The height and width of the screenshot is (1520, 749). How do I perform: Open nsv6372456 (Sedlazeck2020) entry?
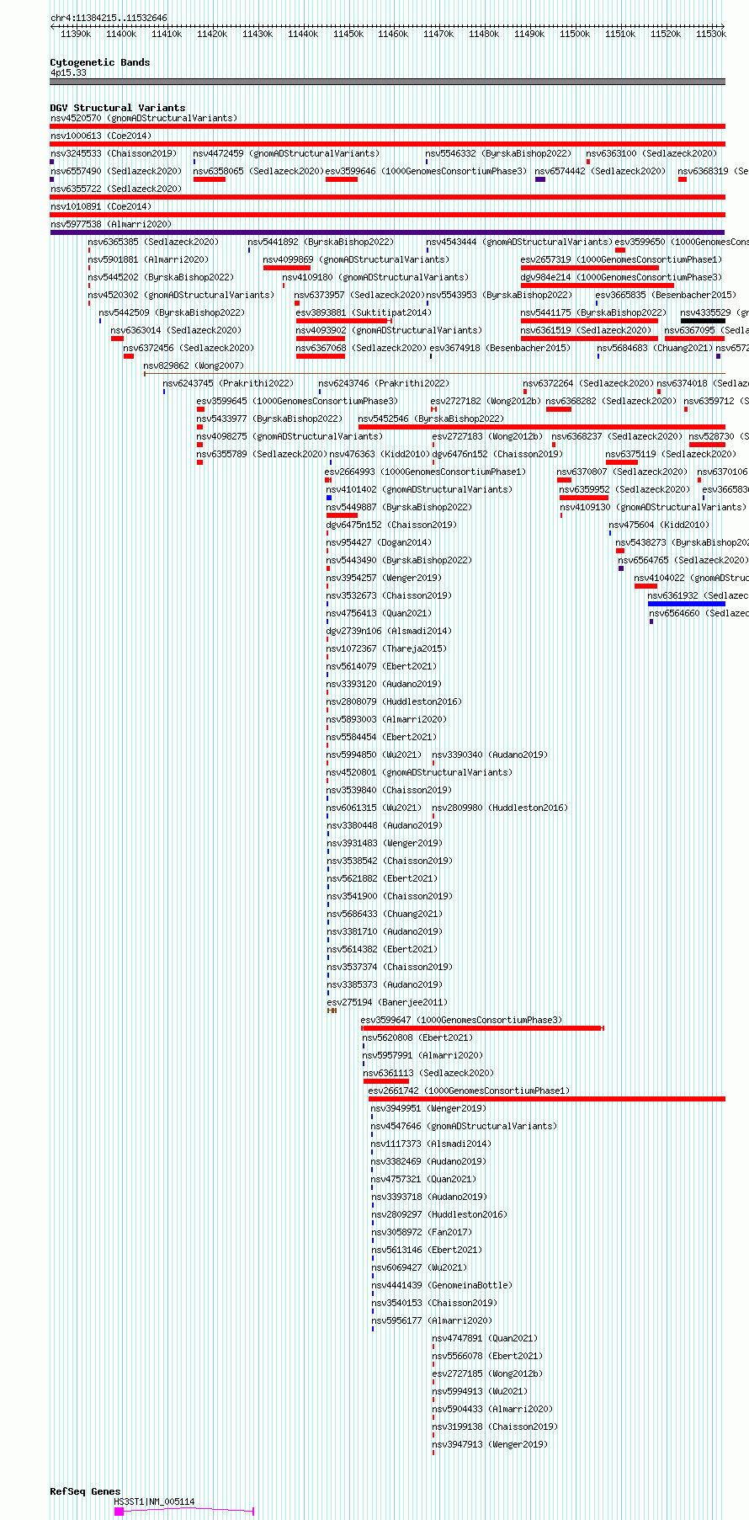tap(189, 348)
